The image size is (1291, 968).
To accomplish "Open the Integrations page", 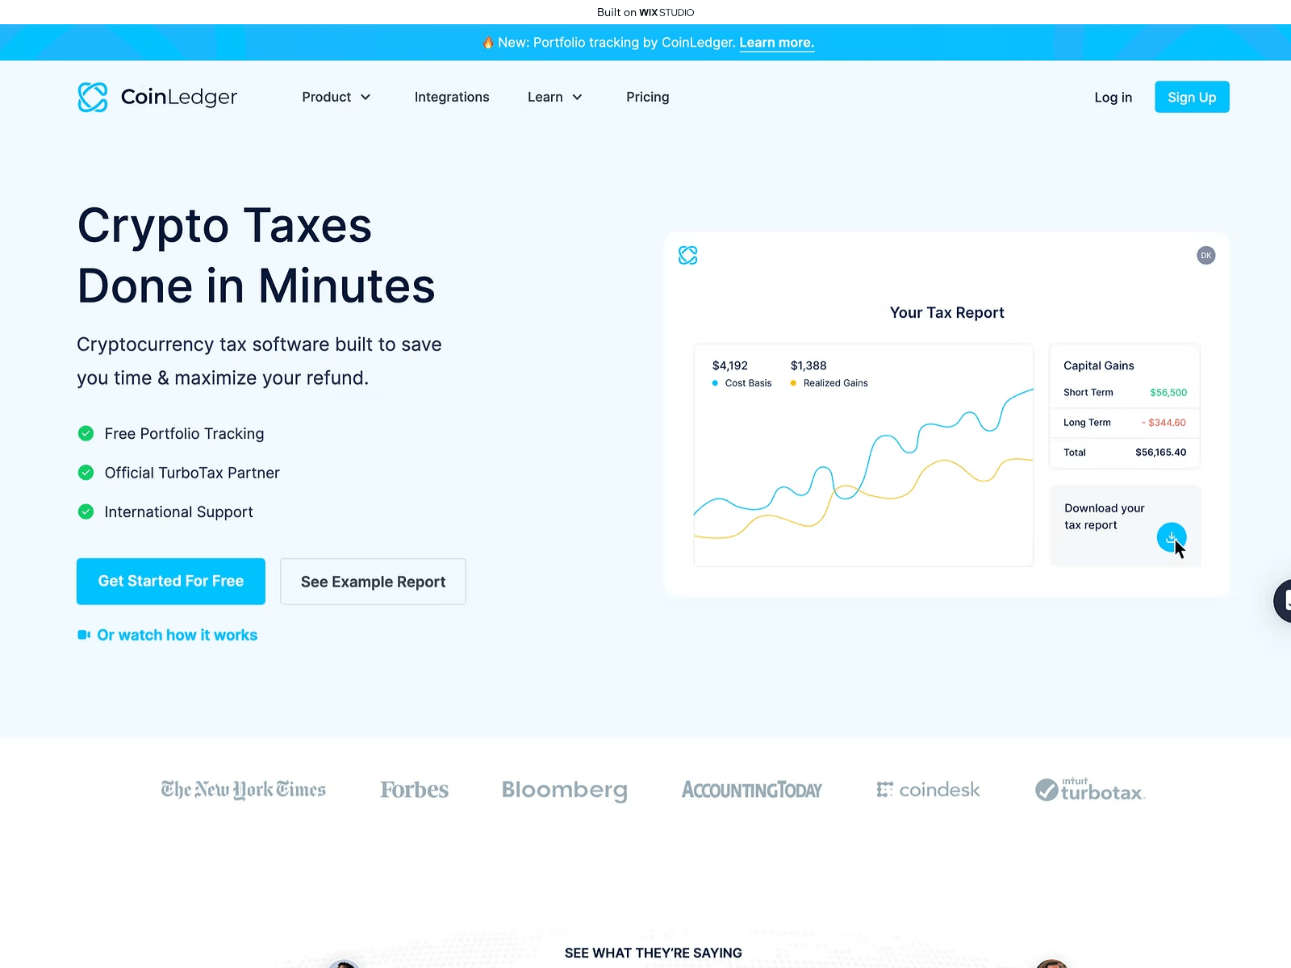I will tap(452, 97).
